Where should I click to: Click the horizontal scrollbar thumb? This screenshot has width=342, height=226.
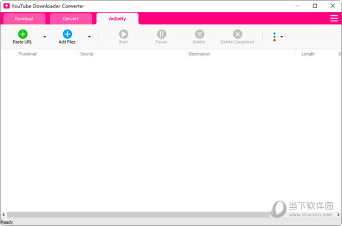[x=139, y=215]
